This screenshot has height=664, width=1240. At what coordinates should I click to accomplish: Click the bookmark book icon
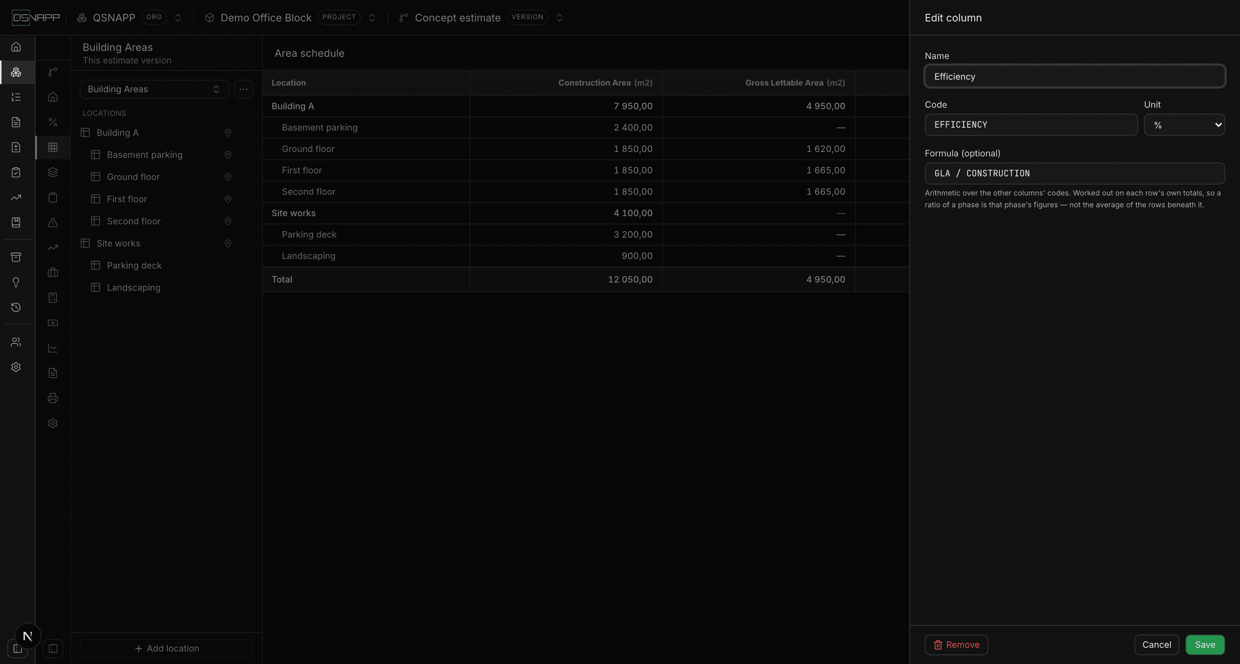(x=16, y=222)
